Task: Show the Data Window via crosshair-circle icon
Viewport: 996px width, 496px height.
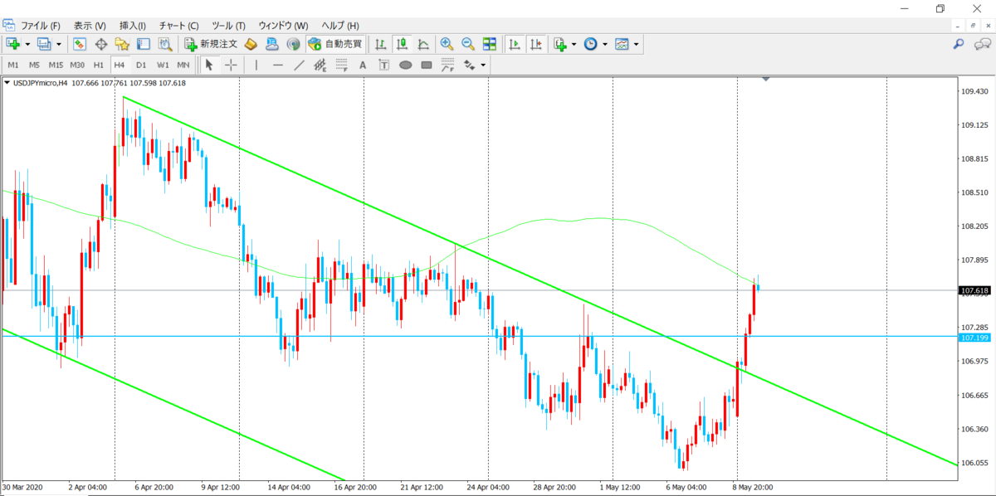Action: (101, 44)
